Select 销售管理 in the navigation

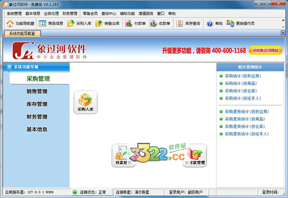[x=37, y=92]
